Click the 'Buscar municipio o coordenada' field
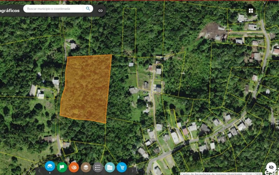 [54, 9]
